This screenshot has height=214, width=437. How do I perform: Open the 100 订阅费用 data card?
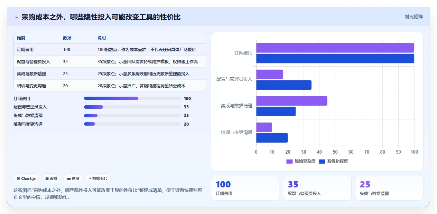click(x=245, y=188)
